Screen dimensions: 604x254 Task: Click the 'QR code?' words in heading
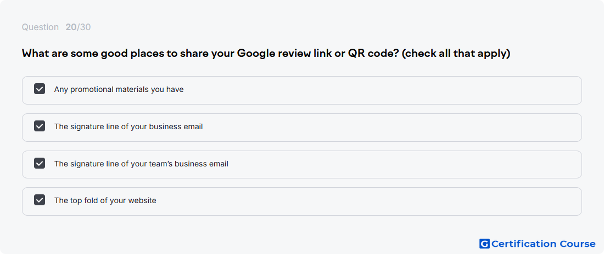click(373, 54)
